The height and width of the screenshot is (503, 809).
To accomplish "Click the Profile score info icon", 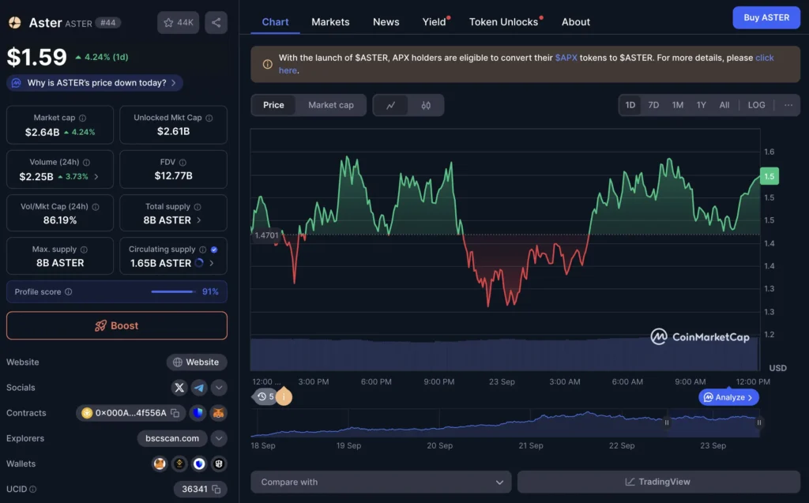I will (x=69, y=292).
